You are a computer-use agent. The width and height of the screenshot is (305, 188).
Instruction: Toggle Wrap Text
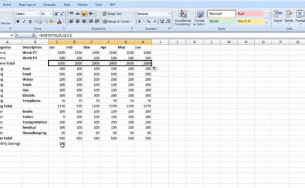tap(112, 14)
